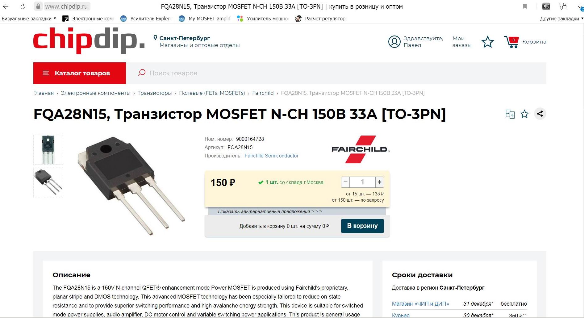Increase quantity with plus button
The height and width of the screenshot is (318, 584).
(380, 182)
